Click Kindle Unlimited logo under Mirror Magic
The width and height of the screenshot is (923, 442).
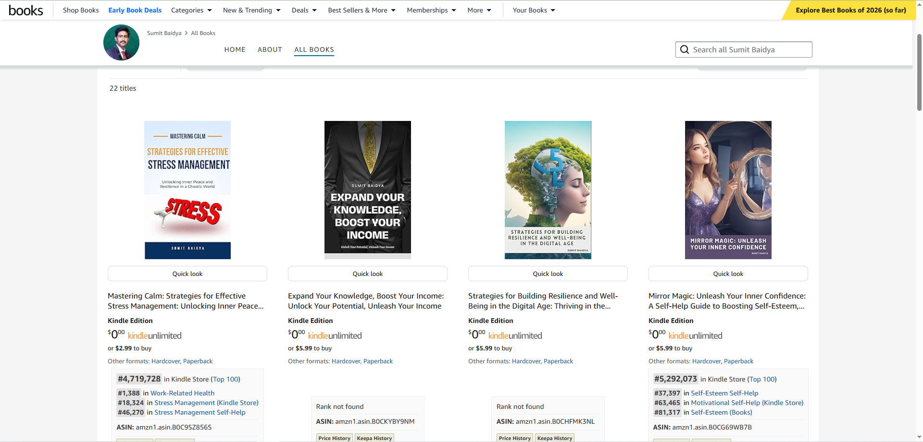tap(696, 335)
